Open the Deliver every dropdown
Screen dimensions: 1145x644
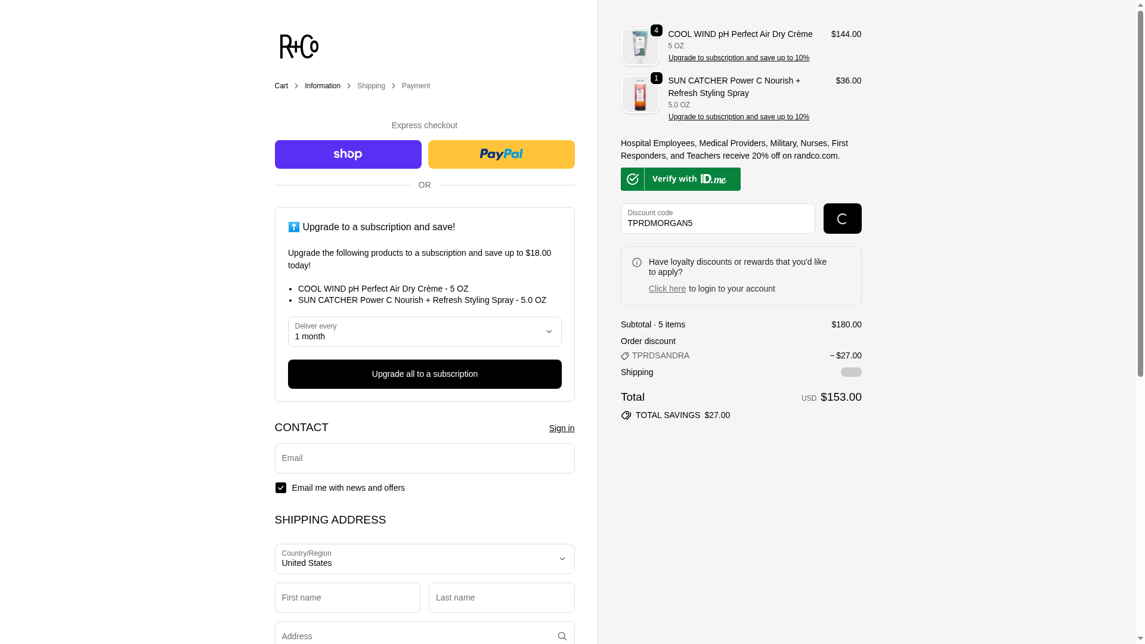coord(424,332)
